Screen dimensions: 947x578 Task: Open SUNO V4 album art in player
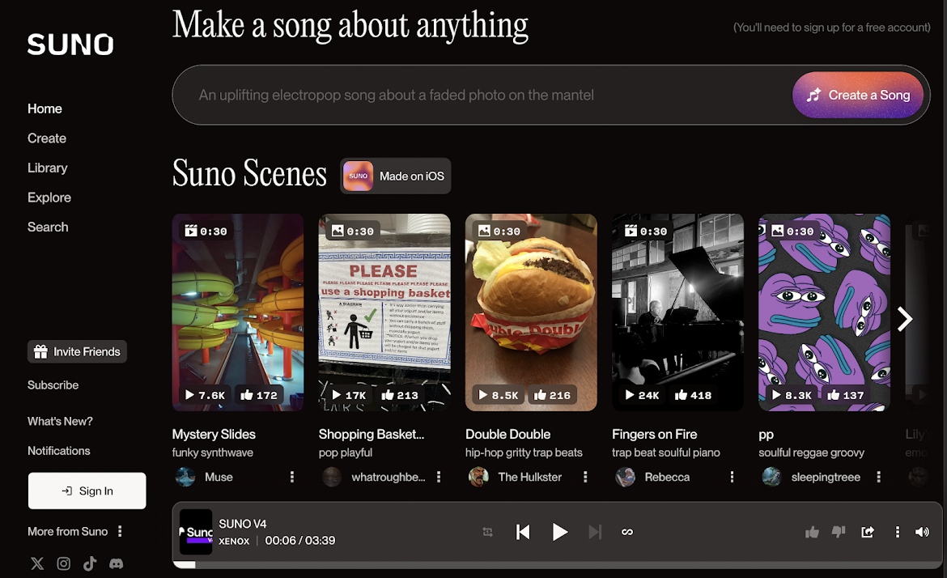tap(196, 532)
